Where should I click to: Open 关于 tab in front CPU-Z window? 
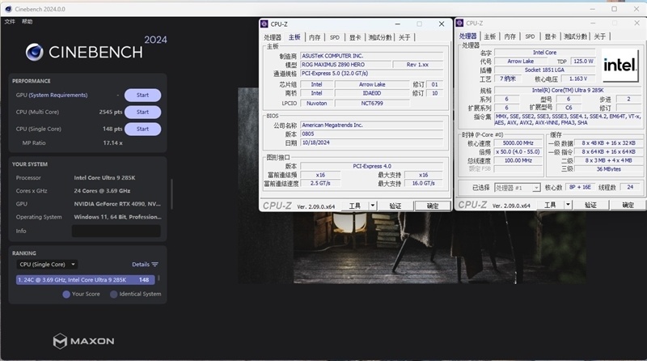tap(404, 37)
